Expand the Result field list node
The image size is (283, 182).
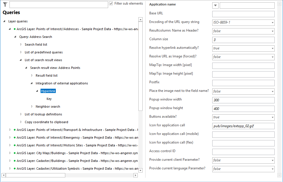(x=32, y=75)
